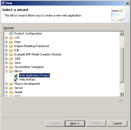This screenshot has height=130, width=131.
Task: Click the Web Artifact wizard icon
Action: [16, 80]
